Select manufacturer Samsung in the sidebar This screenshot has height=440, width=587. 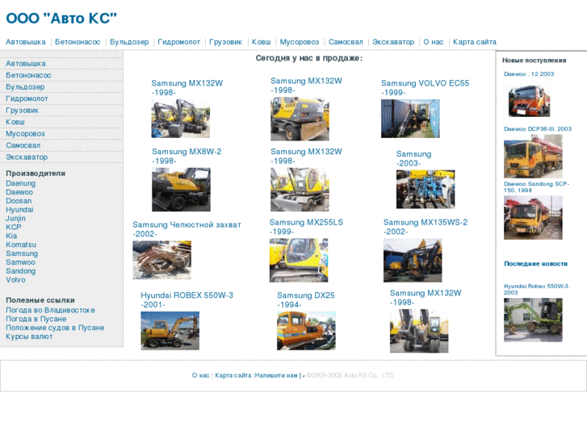(22, 254)
